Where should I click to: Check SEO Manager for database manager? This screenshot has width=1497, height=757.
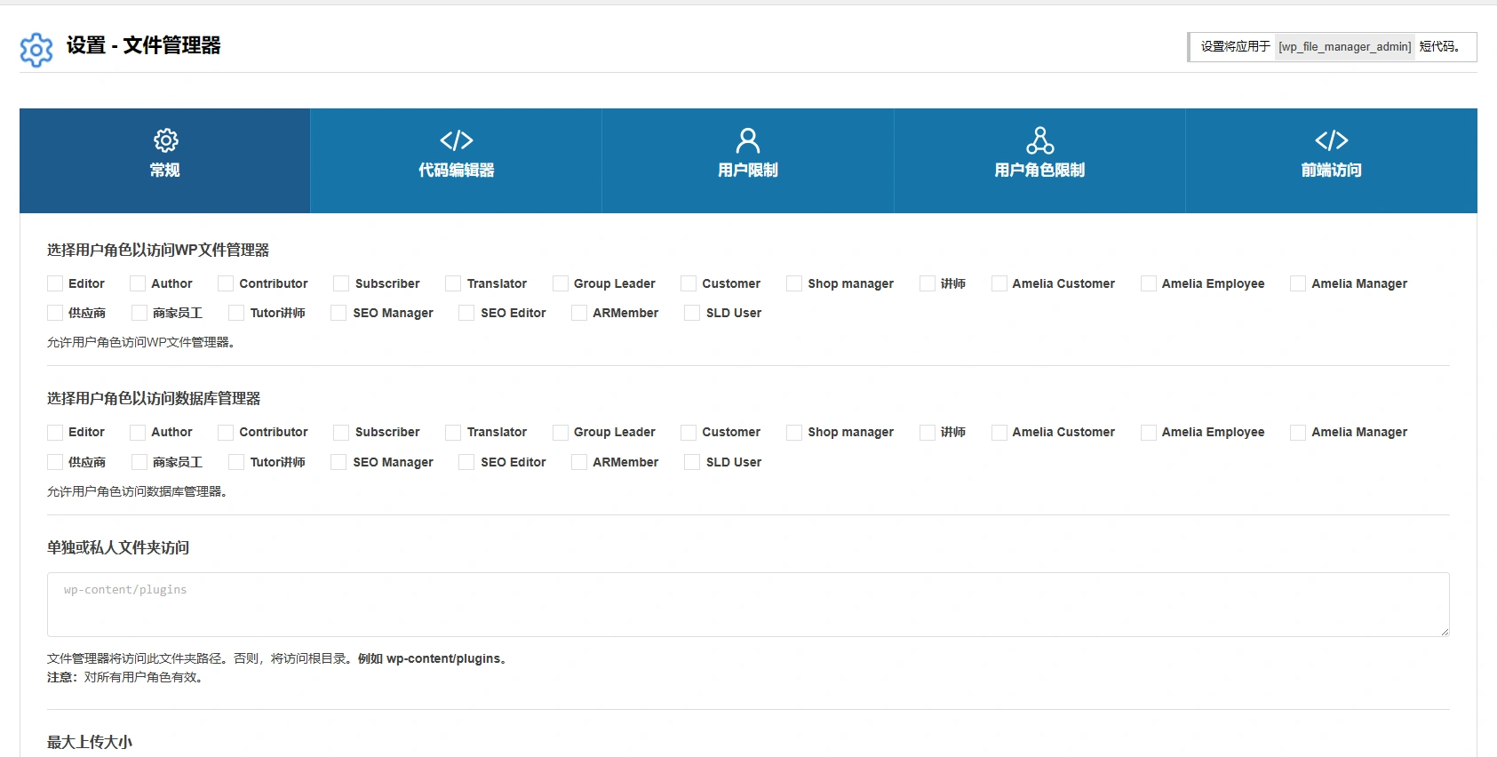[338, 462]
